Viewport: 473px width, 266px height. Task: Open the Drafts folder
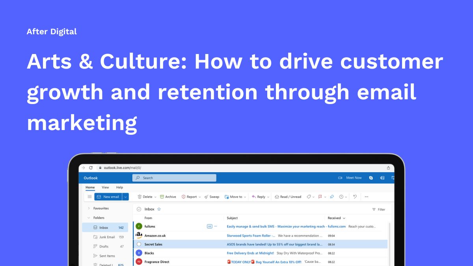[x=105, y=246]
